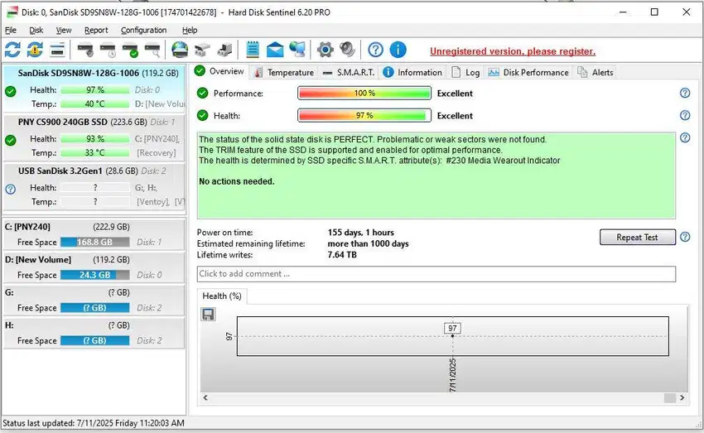Open the Disk menu
The height and width of the screenshot is (433, 704).
(36, 30)
